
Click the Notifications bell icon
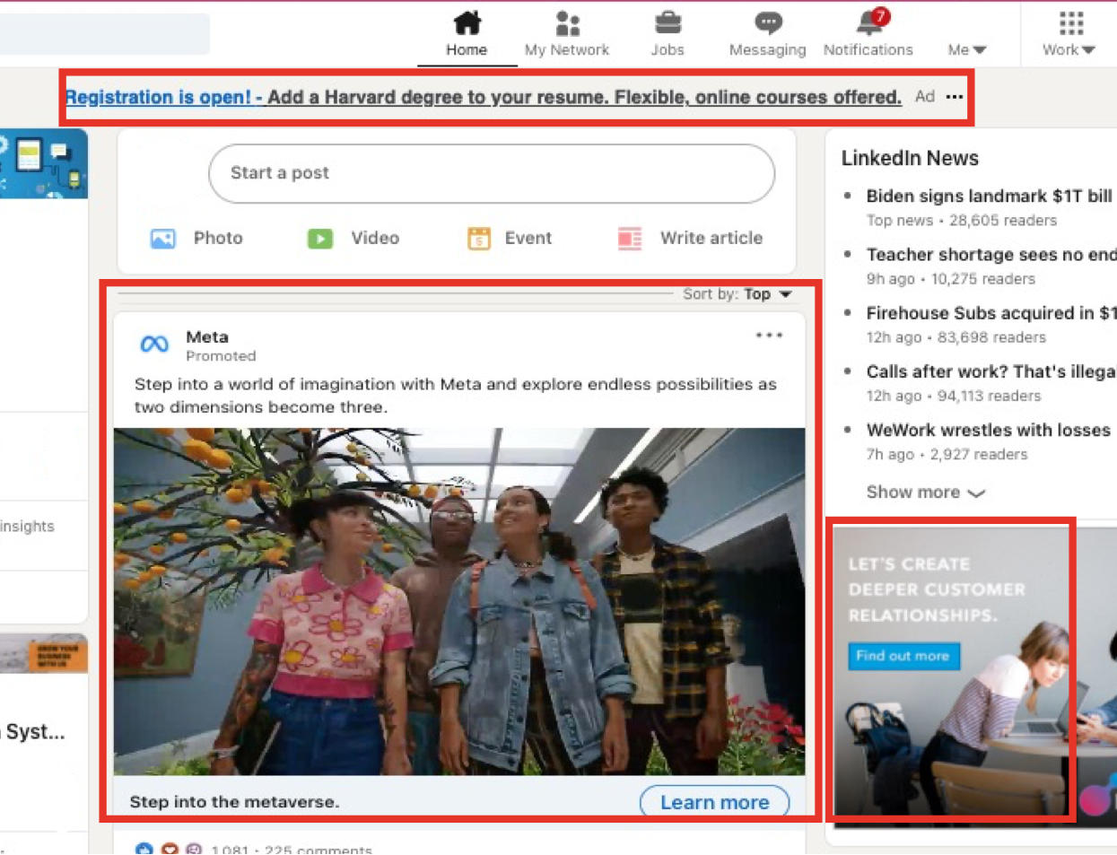tap(868, 22)
